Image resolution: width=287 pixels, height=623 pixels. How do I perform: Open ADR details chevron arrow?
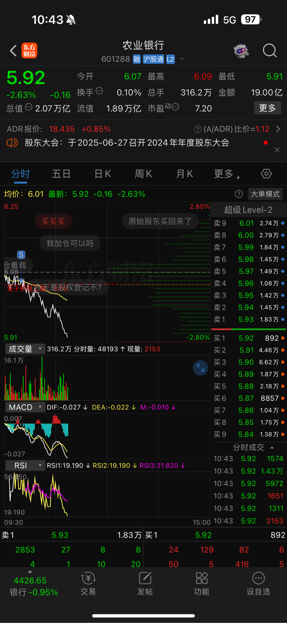point(278,129)
